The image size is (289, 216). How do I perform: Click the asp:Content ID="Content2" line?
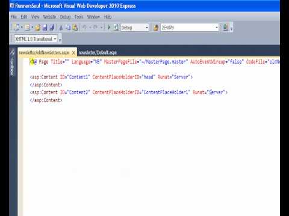point(128,92)
